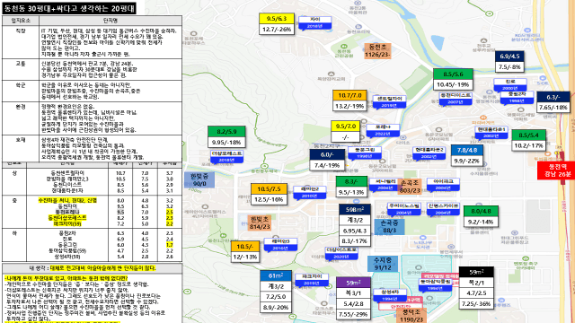
Task: Click the 13.2/-19% value box
Action: (349, 106)
